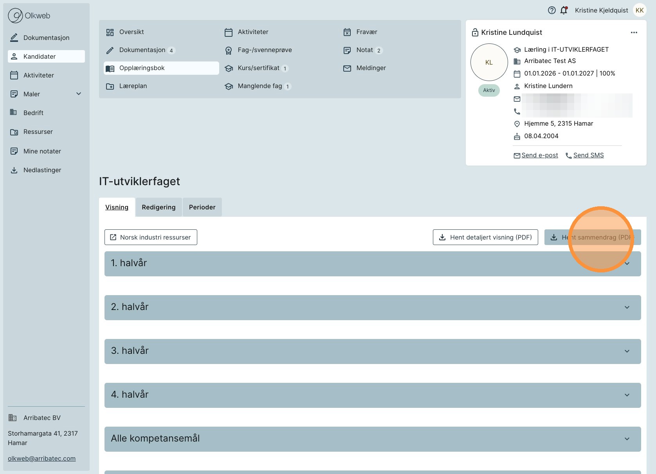The height and width of the screenshot is (474, 656).
Task: Click Hent detaljert visning (PDF) button
Action: [485, 237]
